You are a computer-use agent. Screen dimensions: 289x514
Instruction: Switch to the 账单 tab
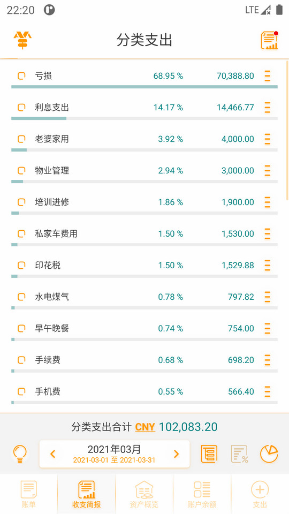click(x=29, y=494)
